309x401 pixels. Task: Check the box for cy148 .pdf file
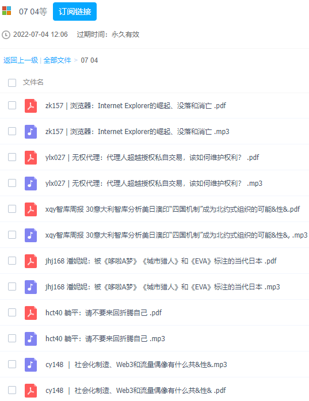12,390
